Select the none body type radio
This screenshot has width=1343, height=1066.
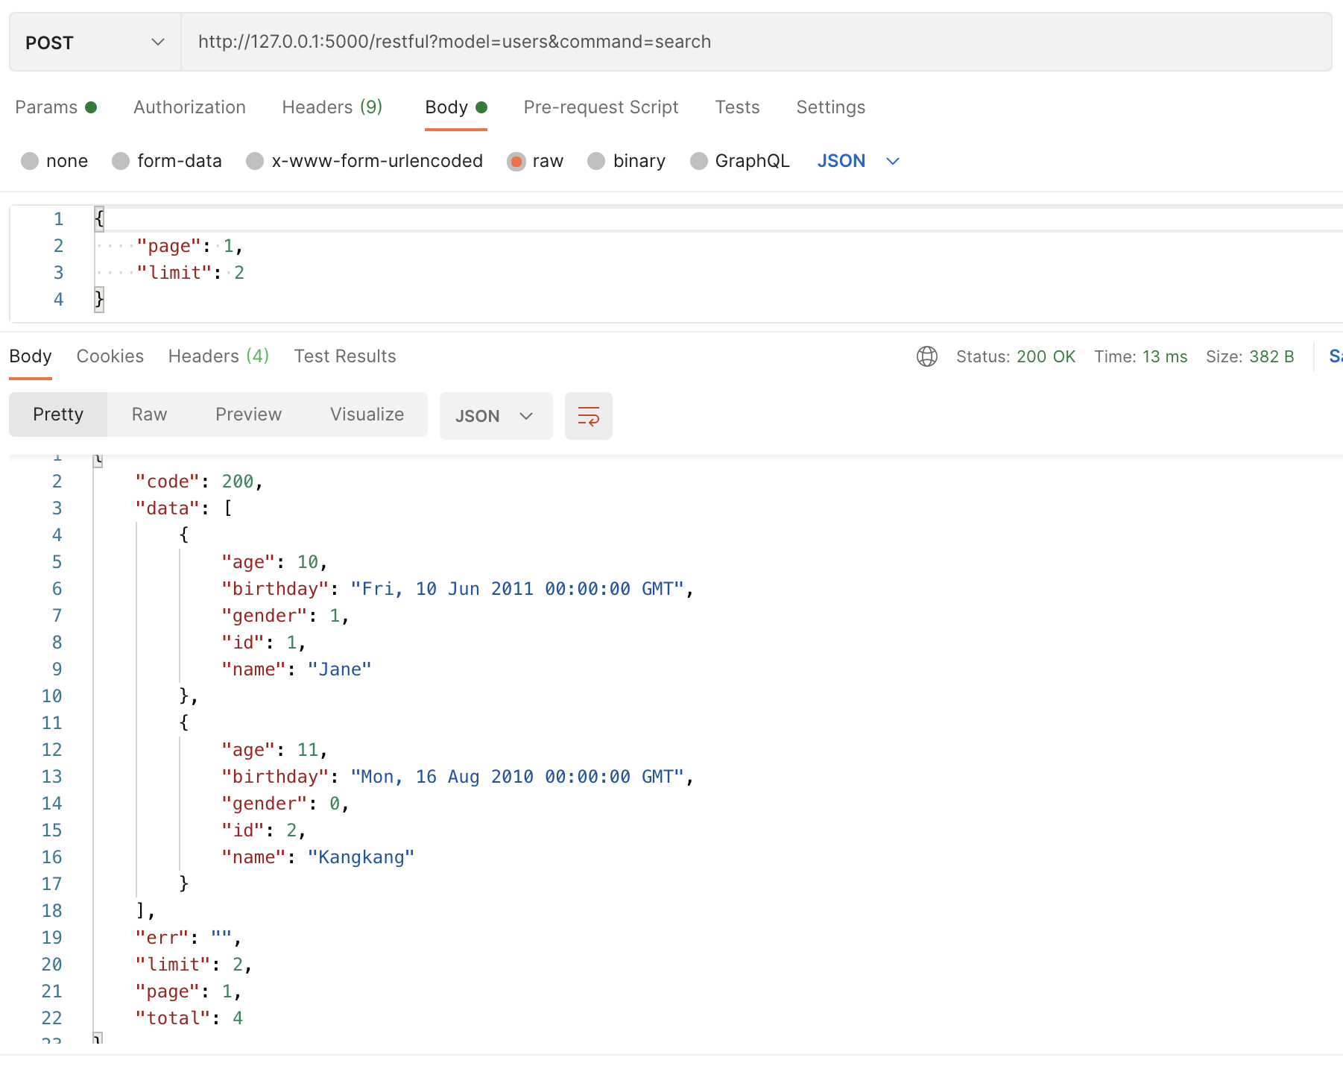point(30,161)
